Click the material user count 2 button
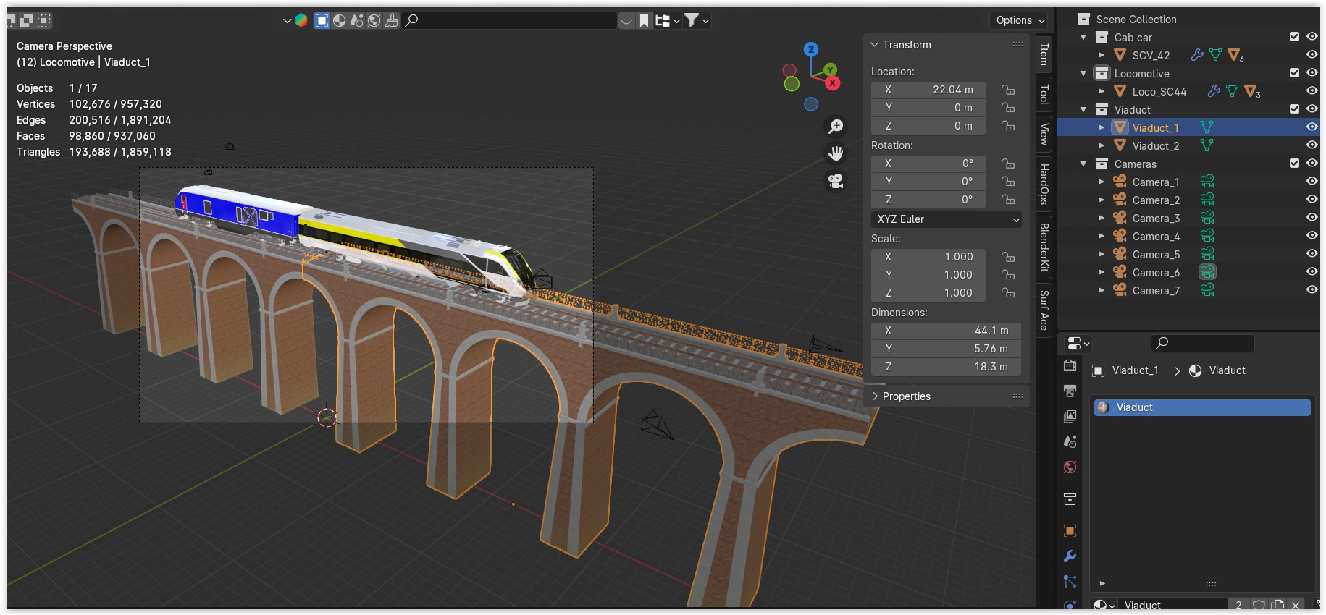Screen dimensions: 1326x615 tap(1238, 605)
